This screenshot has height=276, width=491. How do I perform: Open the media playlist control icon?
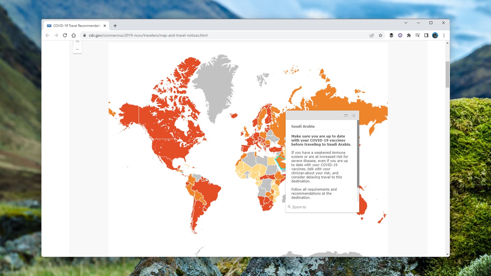(x=418, y=35)
